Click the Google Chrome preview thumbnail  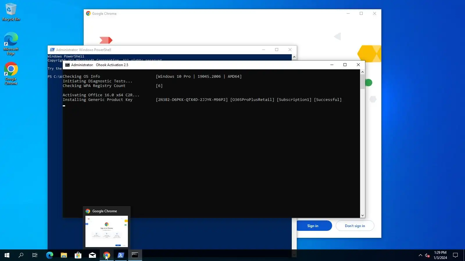coord(107,231)
